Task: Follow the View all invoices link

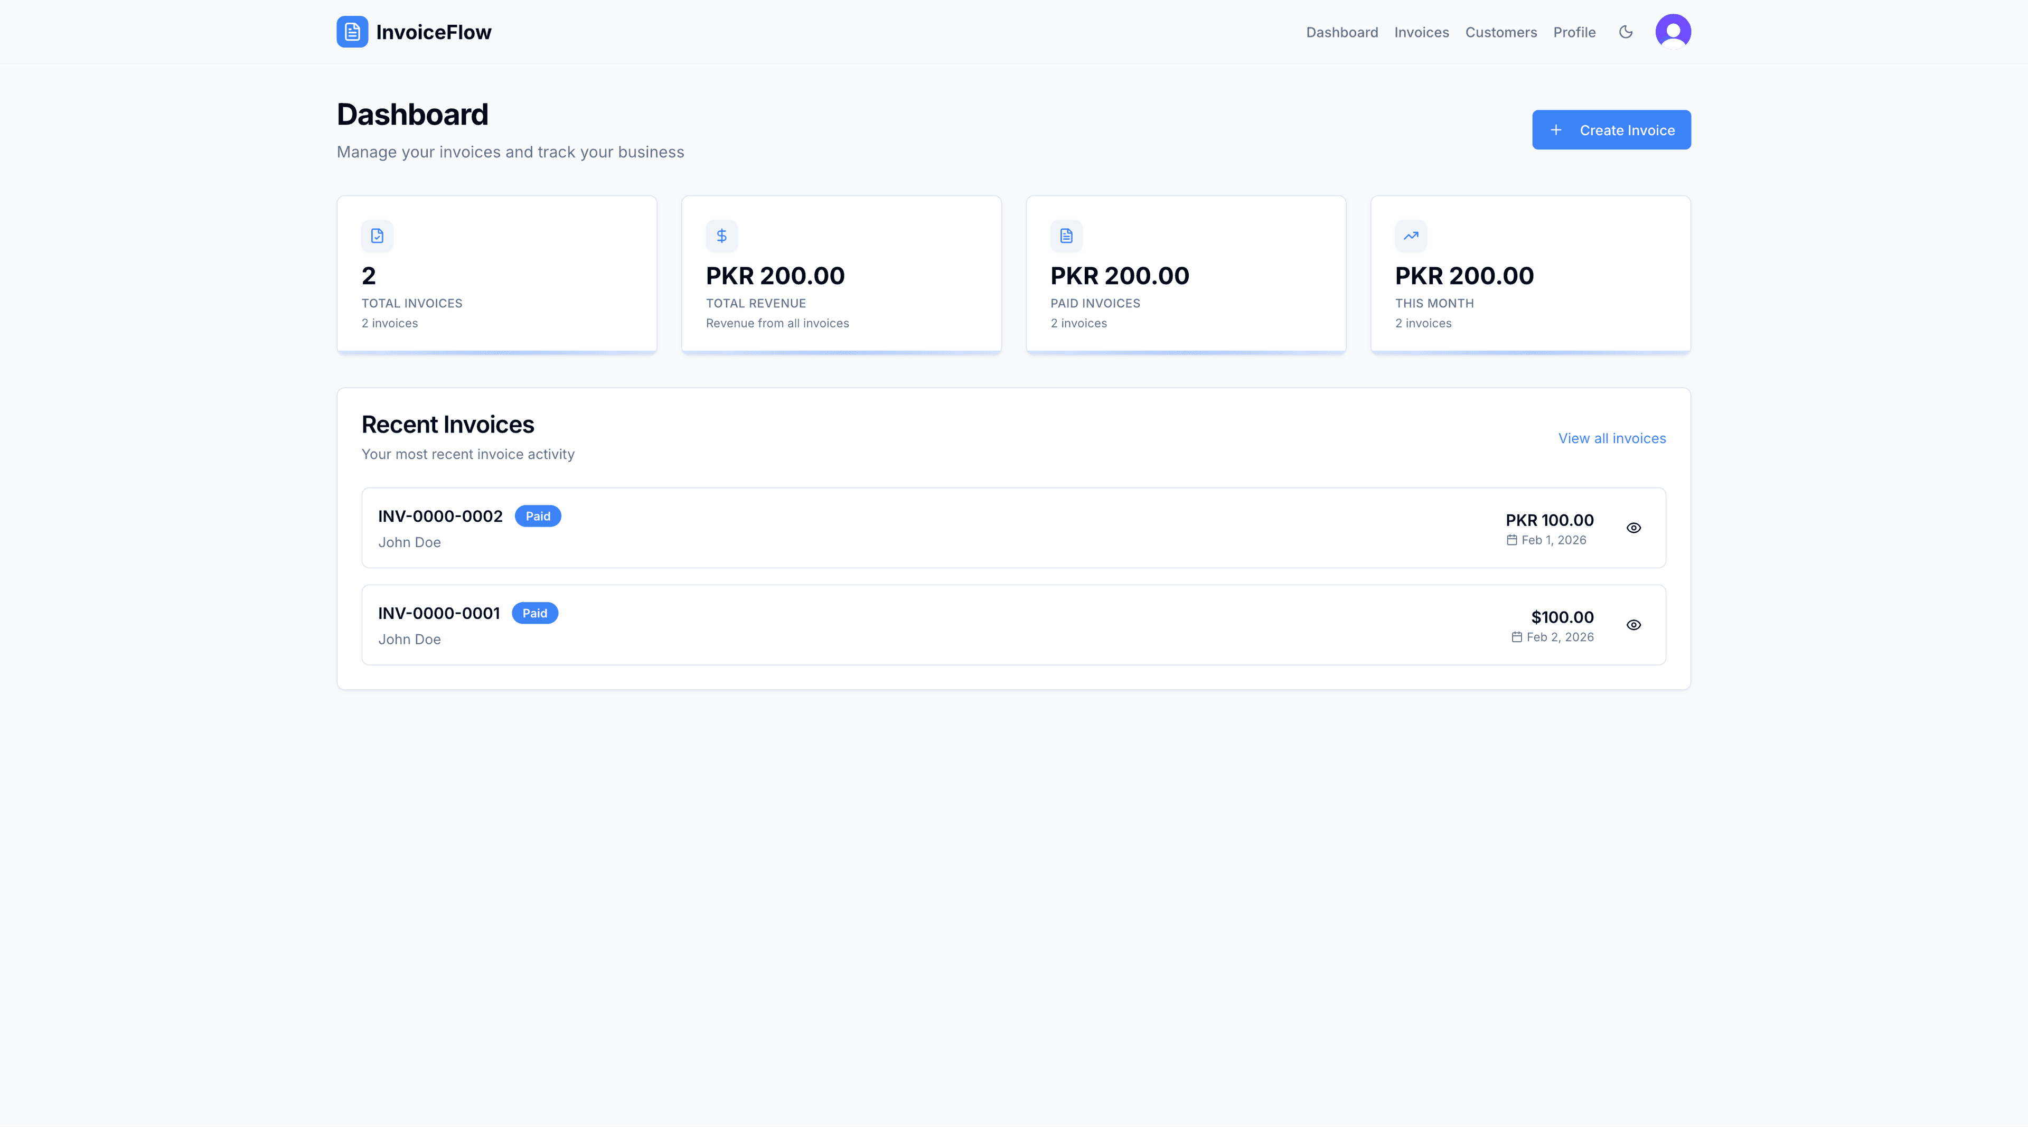Action: 1611,438
